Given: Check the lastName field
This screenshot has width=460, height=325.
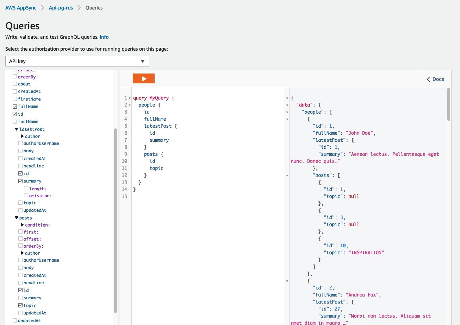Looking at the screenshot, I should pyautogui.click(x=15, y=121).
